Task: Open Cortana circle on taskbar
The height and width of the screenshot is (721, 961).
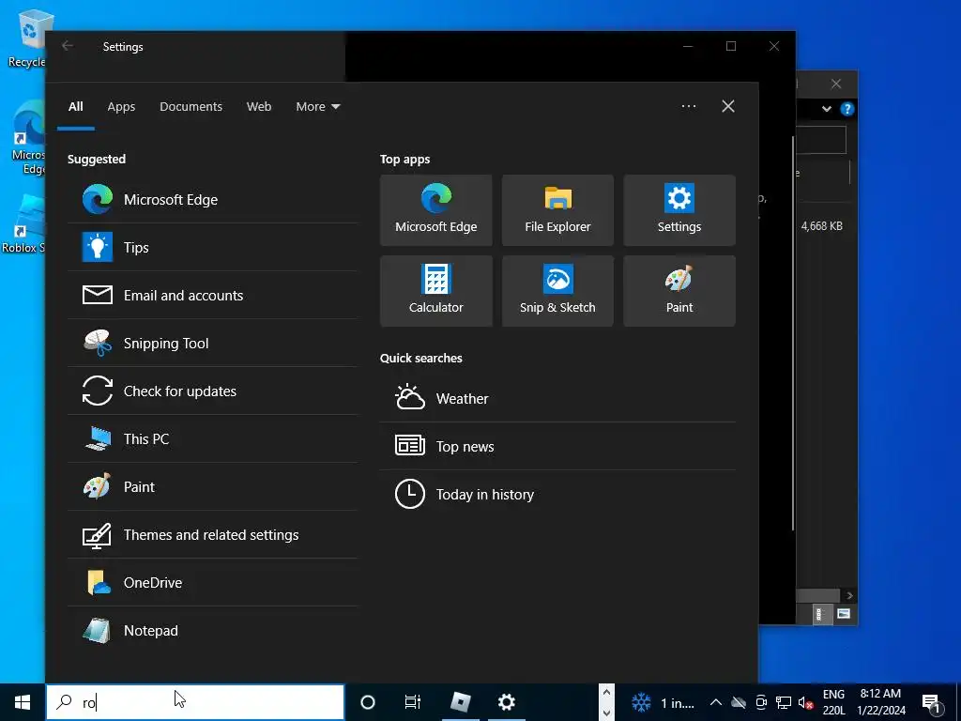Action: pos(368,702)
